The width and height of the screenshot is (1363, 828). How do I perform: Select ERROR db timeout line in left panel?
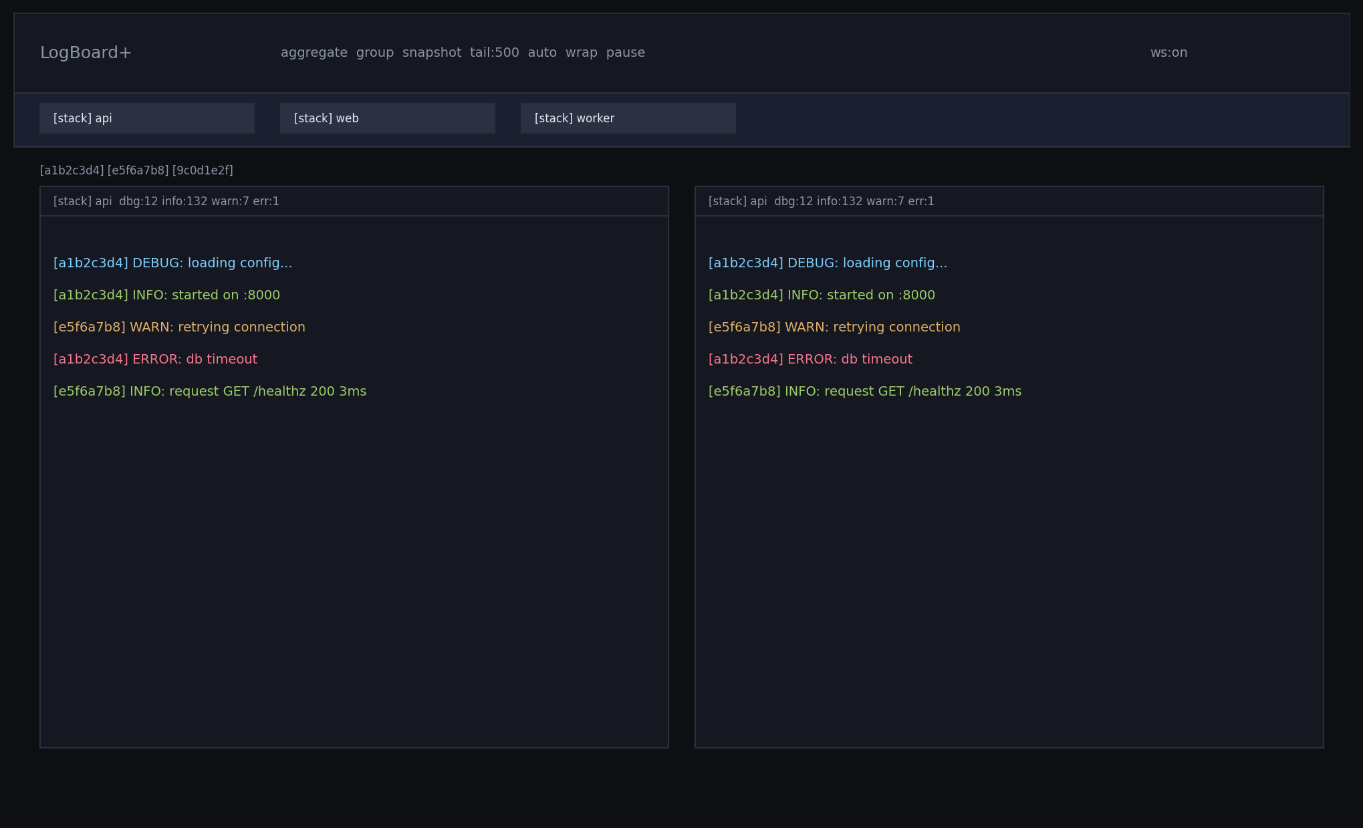[x=155, y=360]
